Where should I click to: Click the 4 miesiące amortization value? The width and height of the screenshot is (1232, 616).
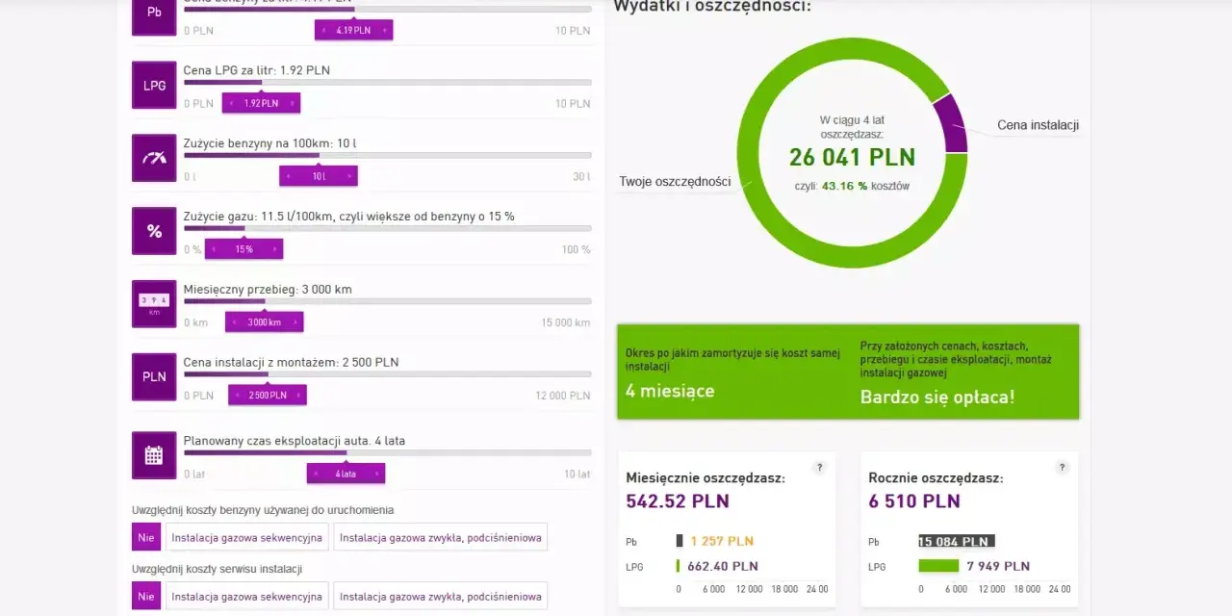point(670,391)
